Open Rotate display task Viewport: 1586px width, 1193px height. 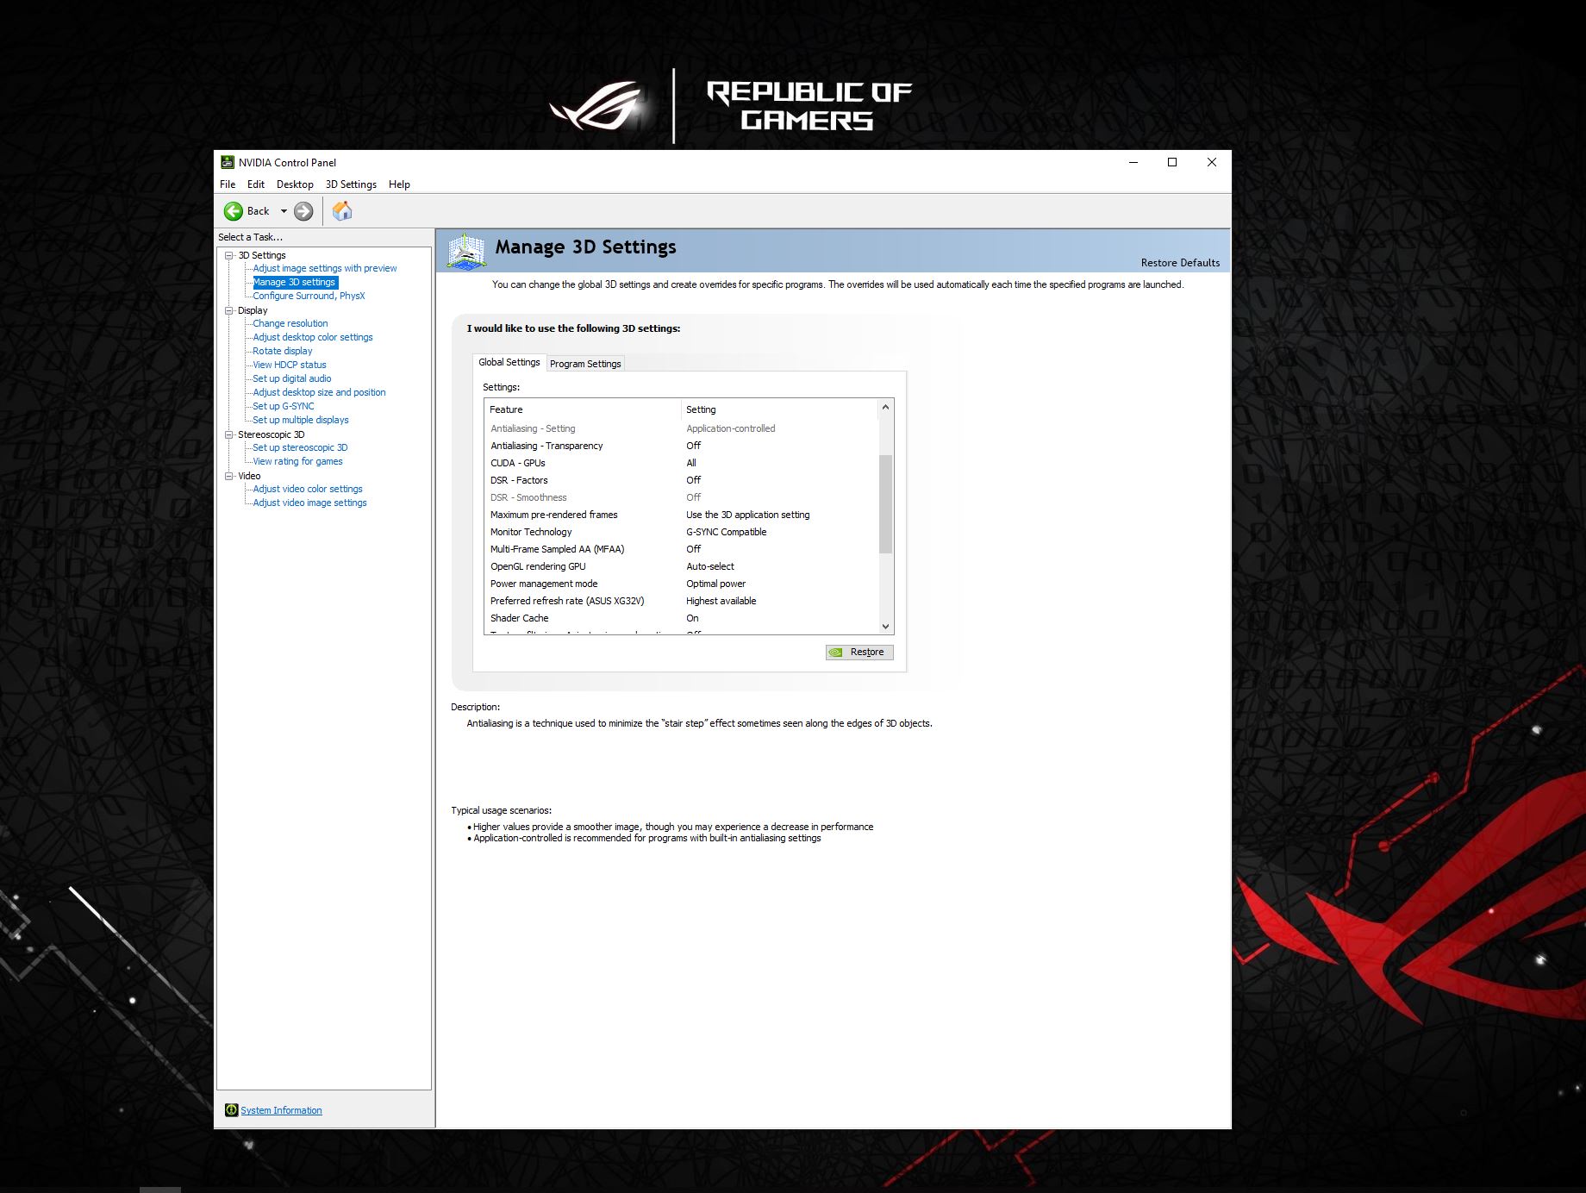pos(283,351)
